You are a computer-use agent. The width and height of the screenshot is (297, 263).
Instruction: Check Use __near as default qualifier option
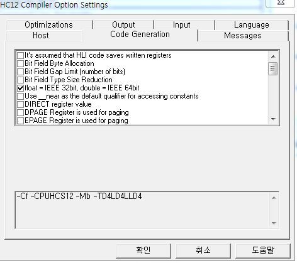point(20,96)
